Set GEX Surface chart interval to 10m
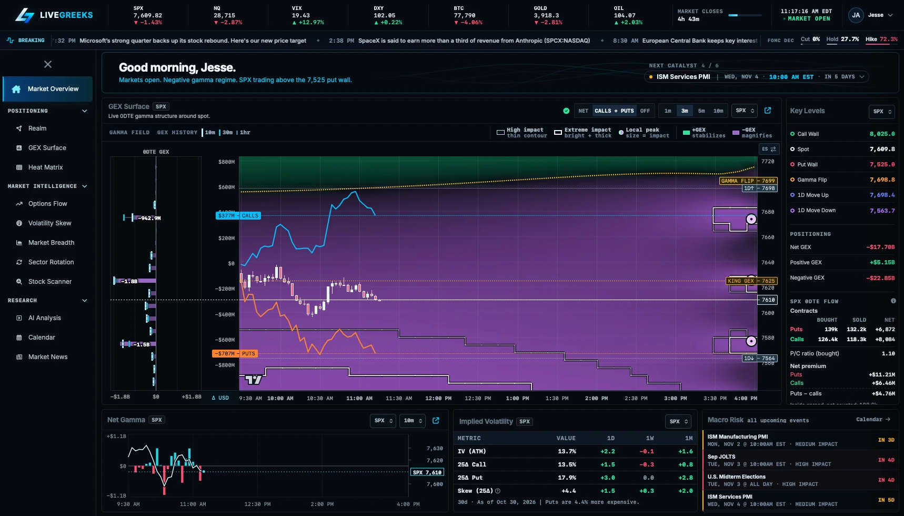This screenshot has height=516, width=904. pos(718,111)
